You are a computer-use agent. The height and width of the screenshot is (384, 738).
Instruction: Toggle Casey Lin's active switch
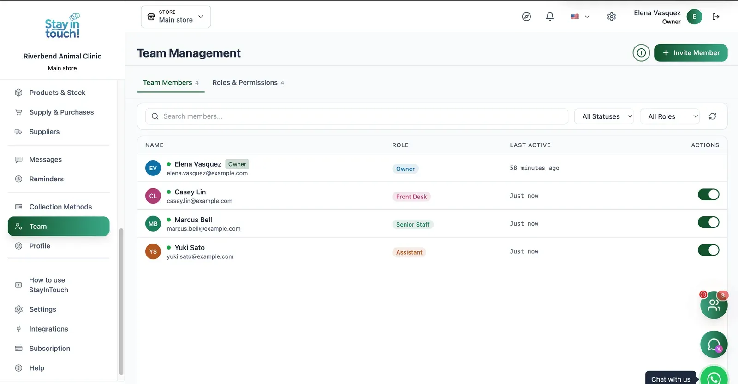708,195
